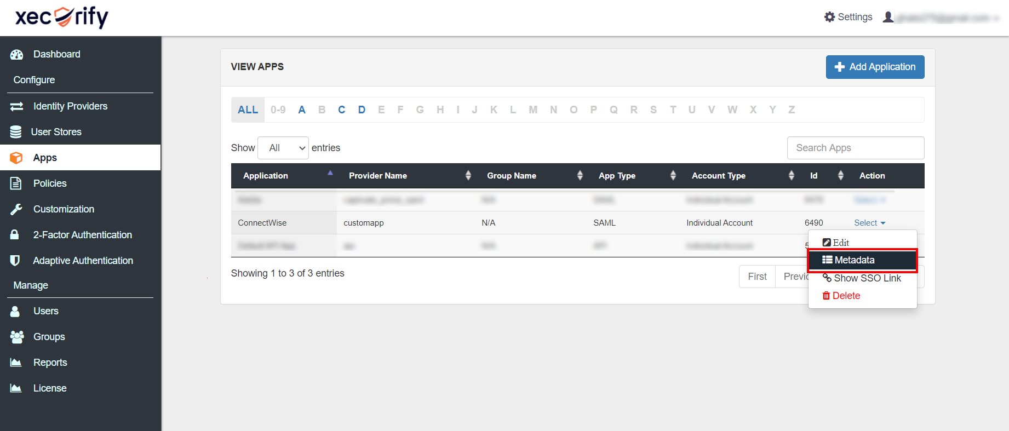This screenshot has height=431, width=1009.
Task: Choose Show SSO Link menu entry
Action: 862,278
